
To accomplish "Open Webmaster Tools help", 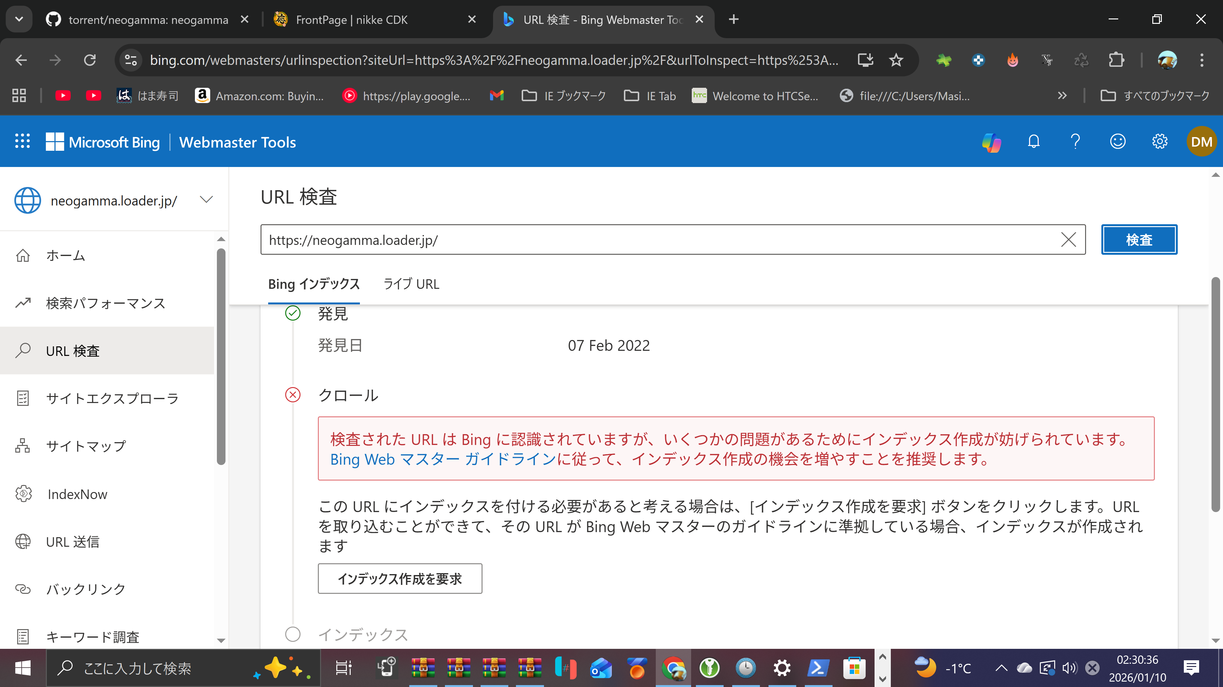I will click(1075, 141).
